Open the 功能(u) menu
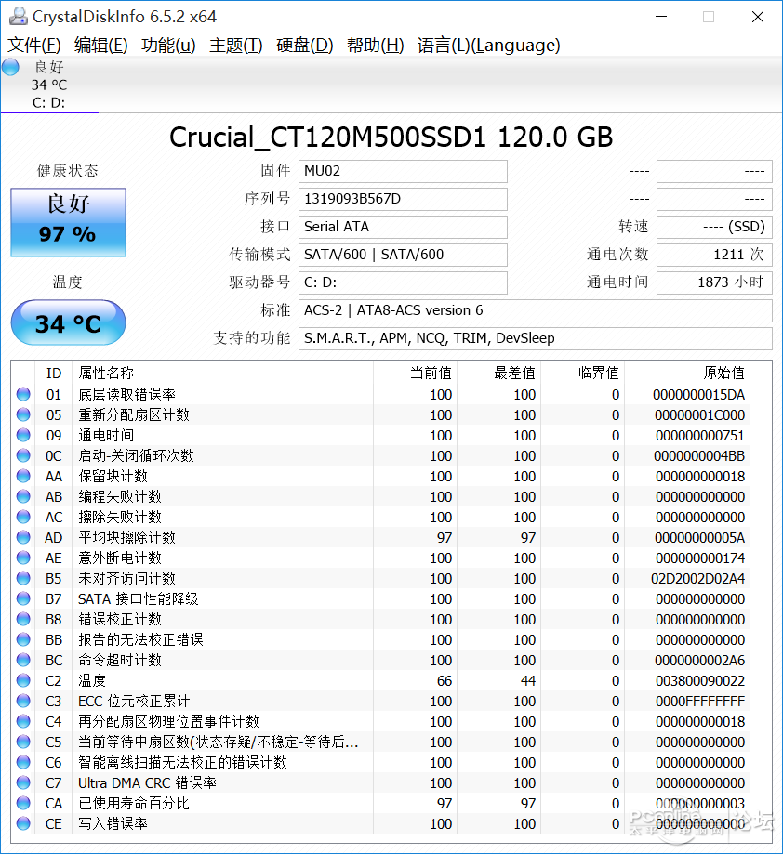Image resolution: width=783 pixels, height=854 pixels. 168,46
